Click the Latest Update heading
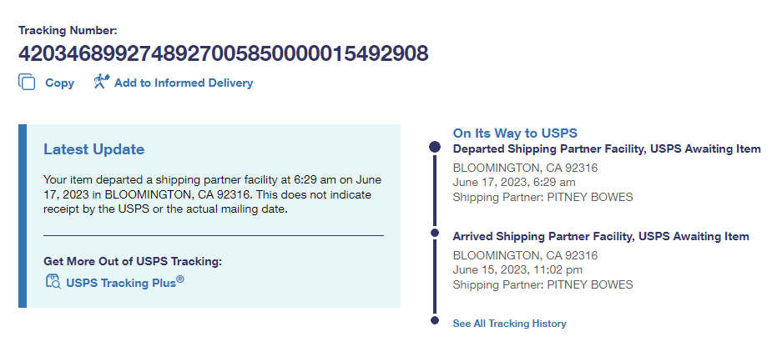 93,149
